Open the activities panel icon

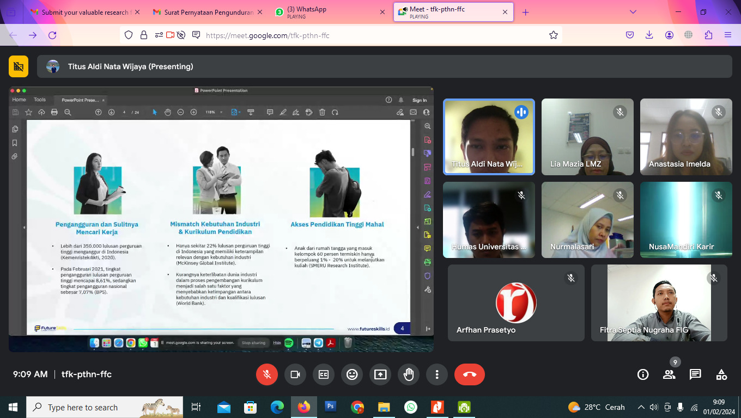coord(721,374)
